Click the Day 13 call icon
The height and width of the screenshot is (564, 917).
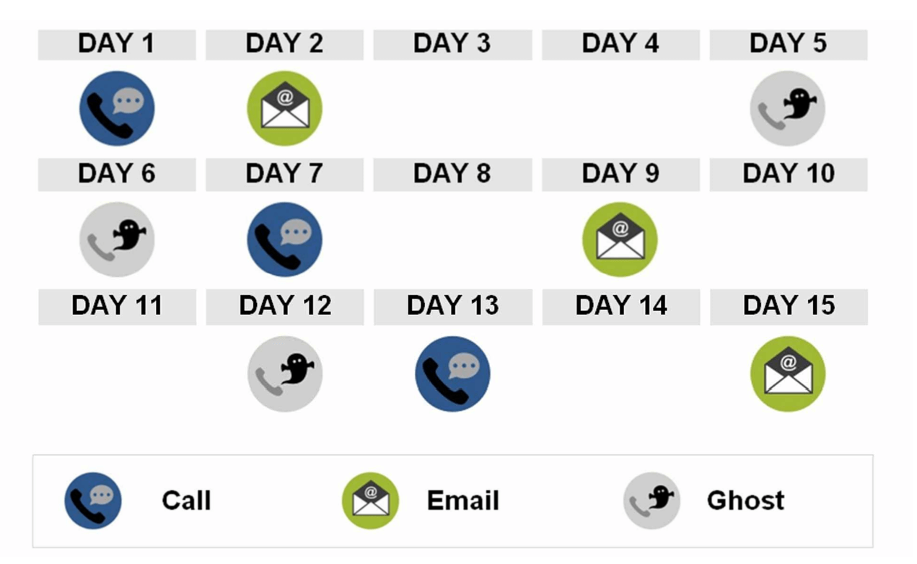pyautogui.click(x=453, y=374)
